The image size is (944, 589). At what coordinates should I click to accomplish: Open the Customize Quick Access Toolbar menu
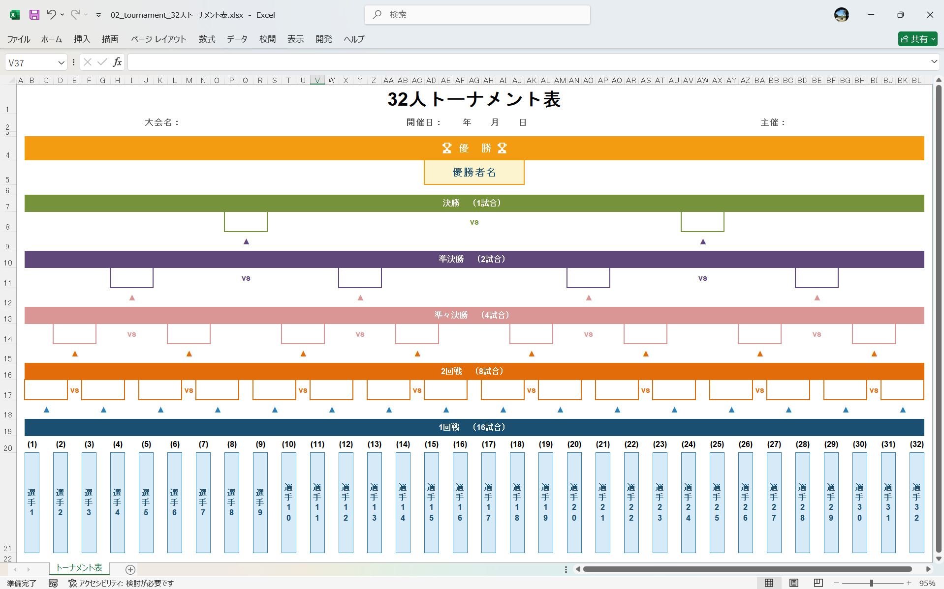click(97, 15)
